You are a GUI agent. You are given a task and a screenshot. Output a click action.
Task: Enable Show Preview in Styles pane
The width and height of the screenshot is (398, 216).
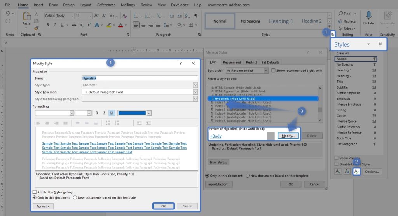(336, 158)
